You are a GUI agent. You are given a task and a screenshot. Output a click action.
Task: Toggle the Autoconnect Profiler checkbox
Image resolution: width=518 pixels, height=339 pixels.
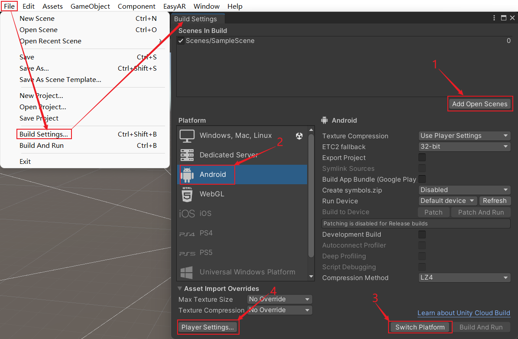pos(422,245)
